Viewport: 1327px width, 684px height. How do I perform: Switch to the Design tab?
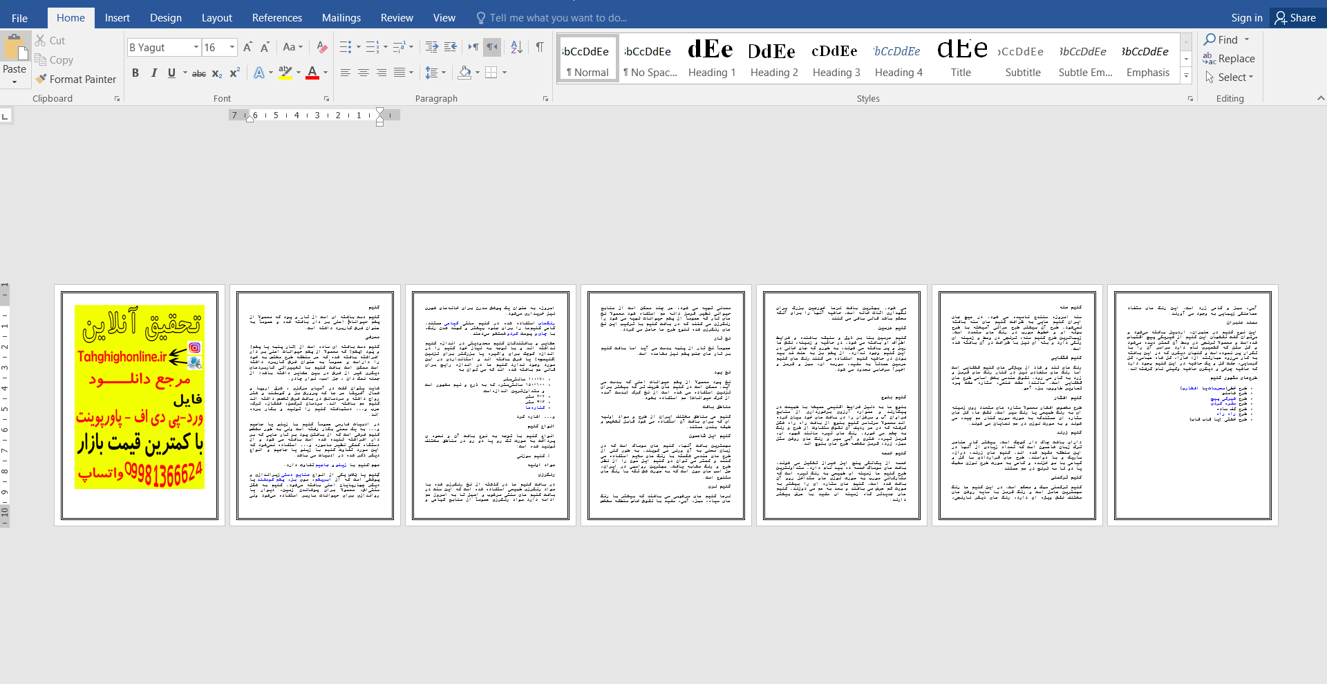click(x=166, y=18)
